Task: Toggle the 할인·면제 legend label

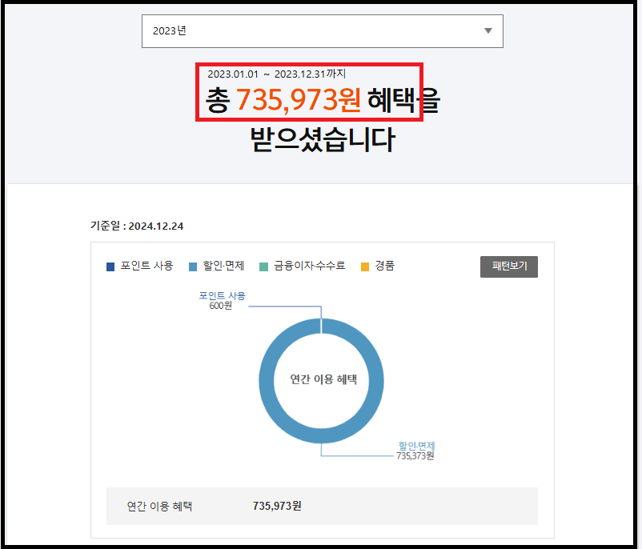Action: [223, 266]
